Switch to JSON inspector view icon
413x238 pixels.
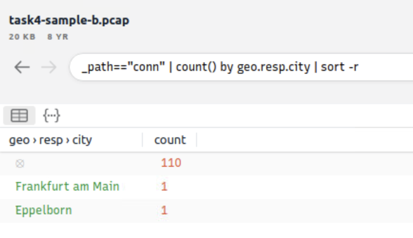point(52,115)
